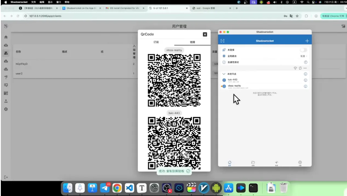
Task: Open the 文件 menu in menu bar
Action: [x=33, y=2]
